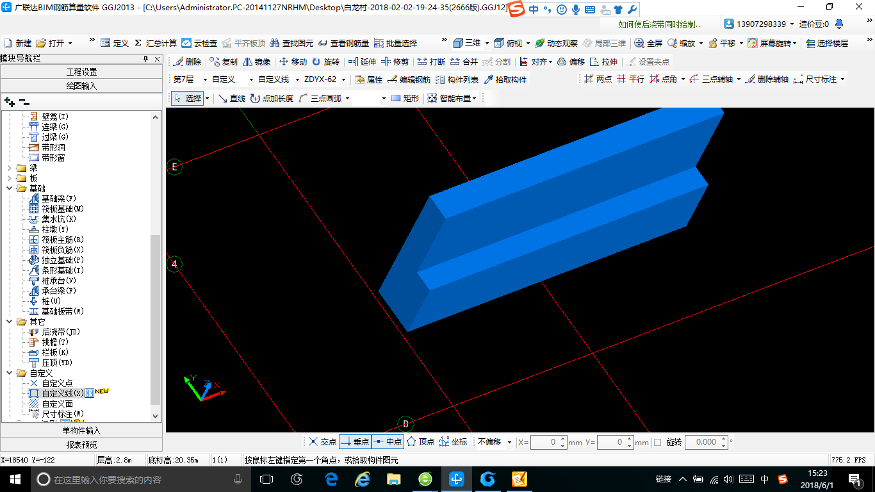This screenshot has height=492, width=875.
Task: Click the X offset input field
Action: [548, 442]
